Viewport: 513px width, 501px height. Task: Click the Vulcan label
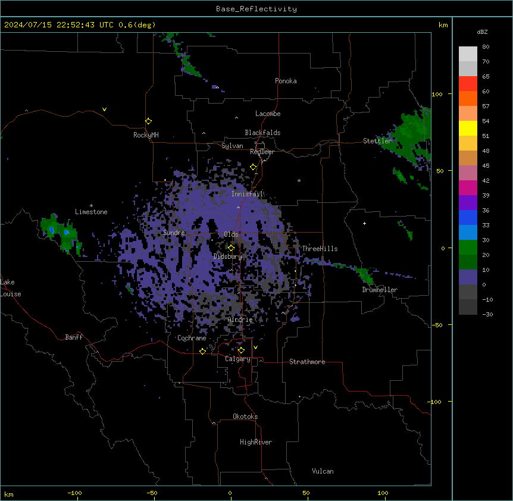tap(323, 471)
